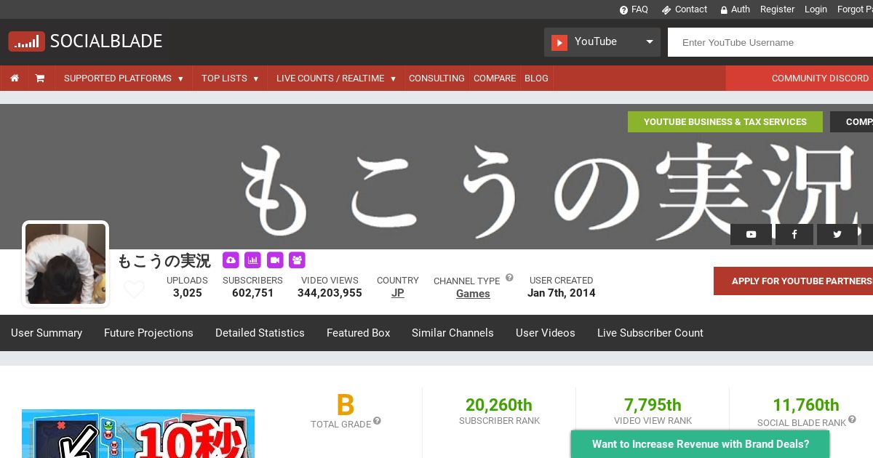Open the Compare menu item
Screen dimensions: 873x458
point(495,79)
